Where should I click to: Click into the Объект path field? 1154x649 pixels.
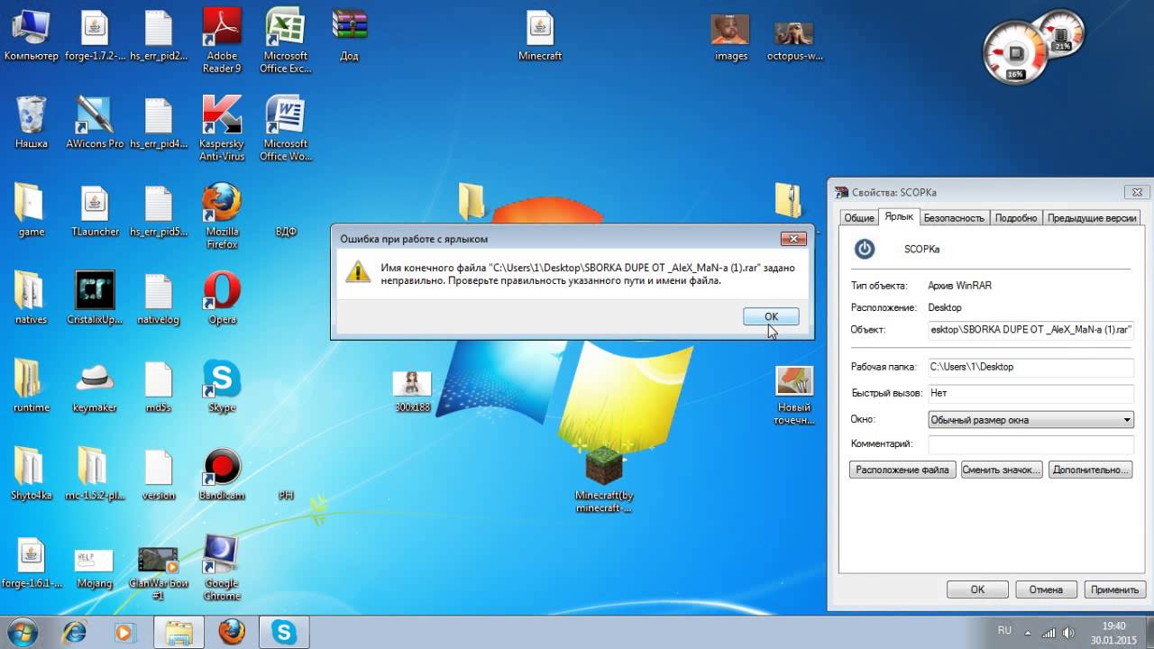(x=1030, y=330)
